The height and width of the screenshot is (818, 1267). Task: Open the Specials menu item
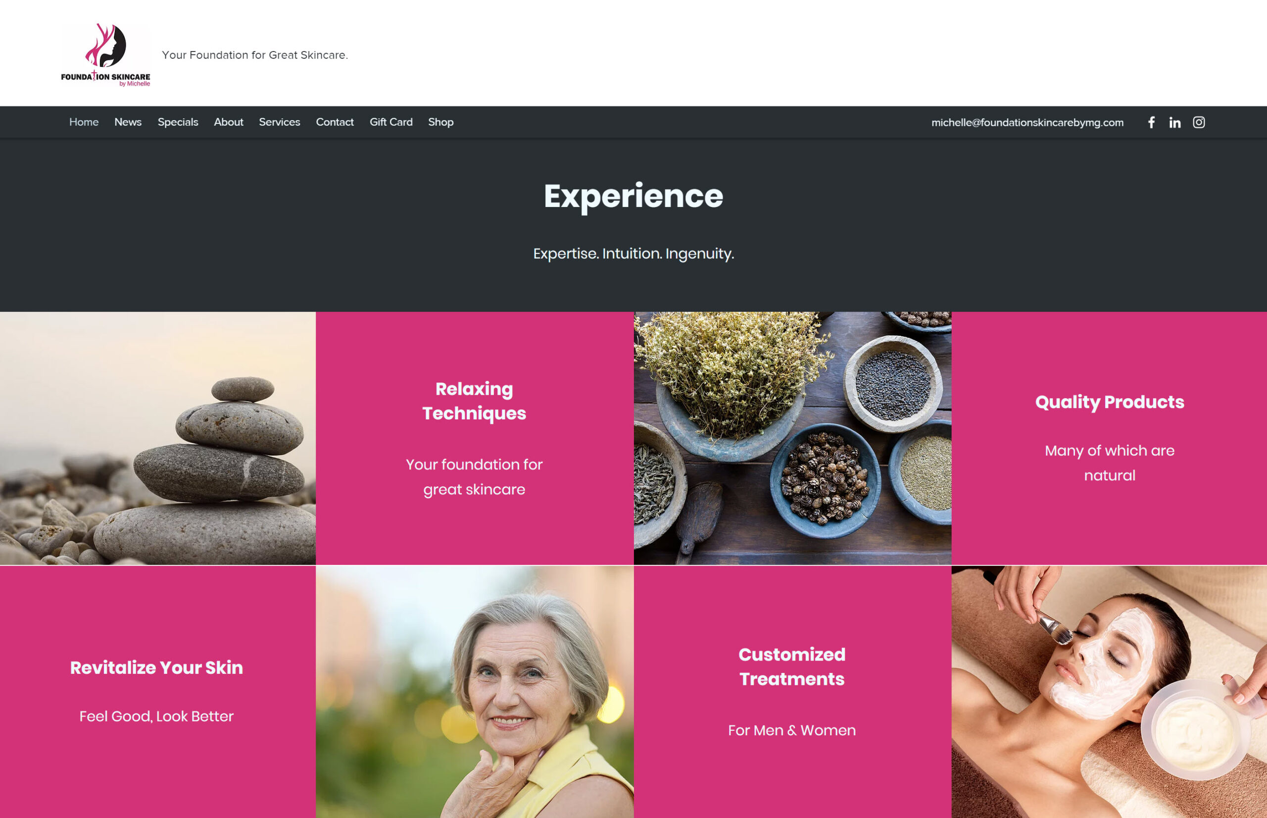tap(178, 122)
